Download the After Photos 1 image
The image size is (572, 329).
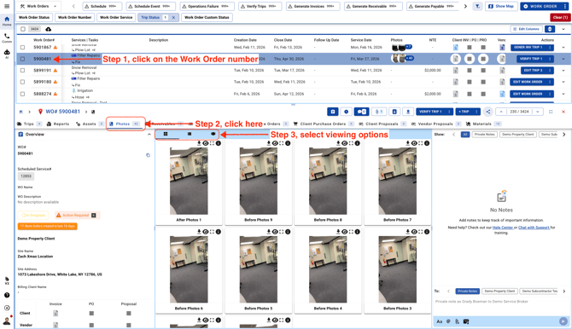point(199,143)
